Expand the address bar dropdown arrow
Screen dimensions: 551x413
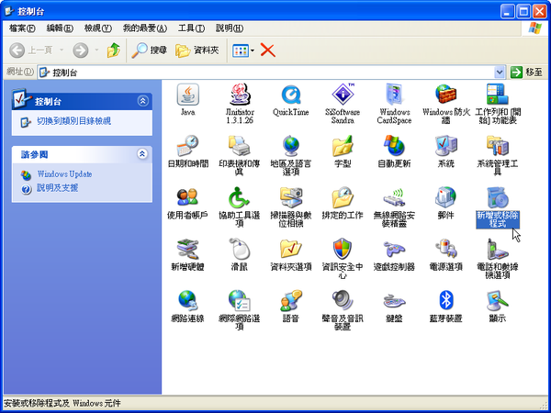(500, 73)
